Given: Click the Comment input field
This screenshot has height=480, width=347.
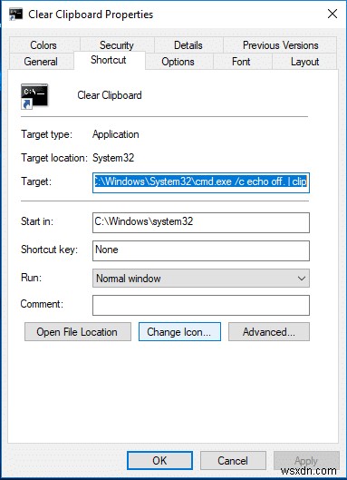Looking at the screenshot, I should click(x=201, y=305).
